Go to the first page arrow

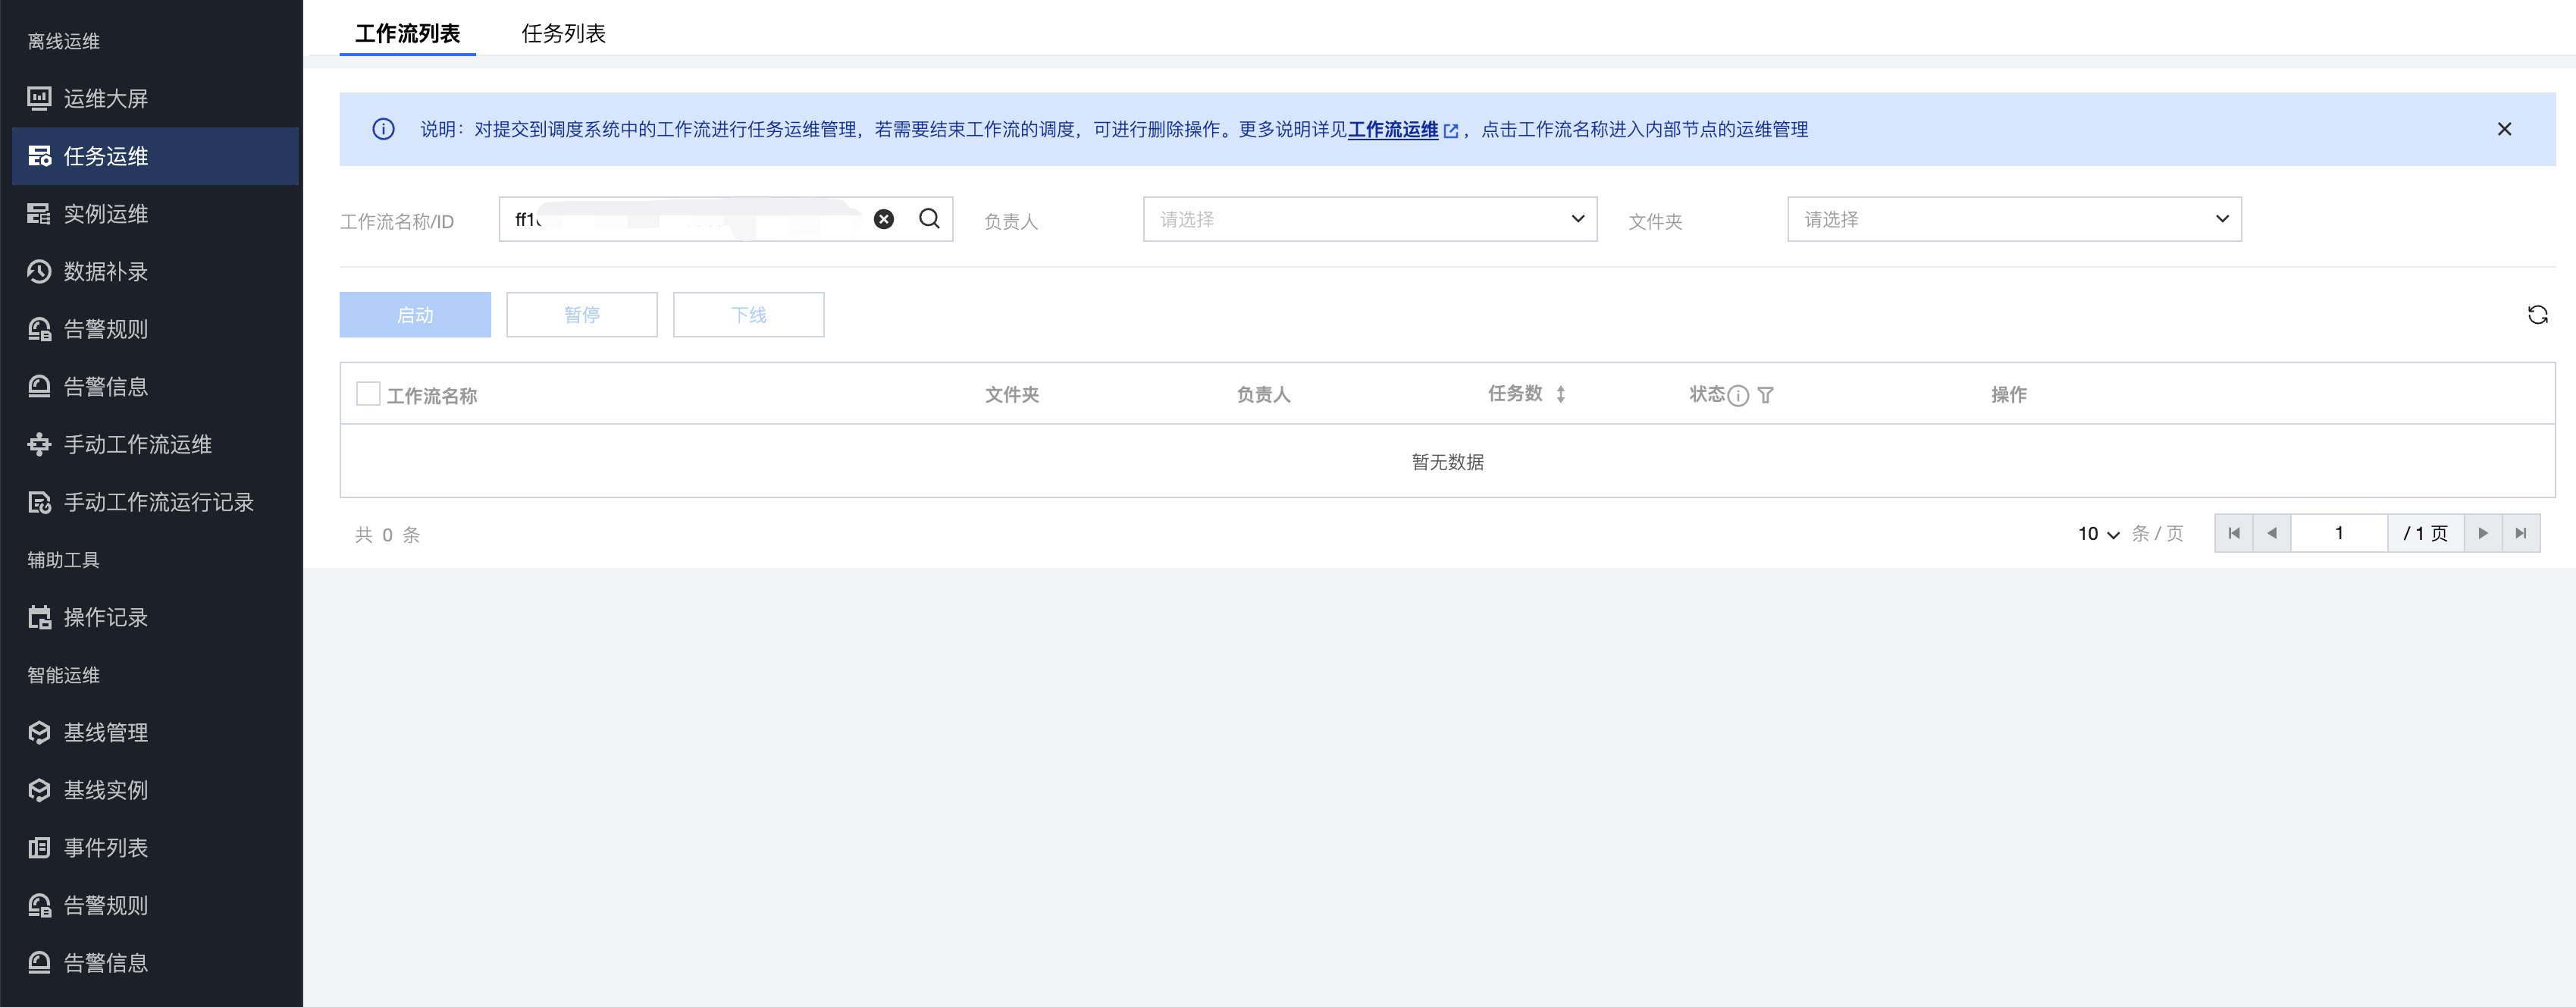pyautogui.click(x=2233, y=533)
